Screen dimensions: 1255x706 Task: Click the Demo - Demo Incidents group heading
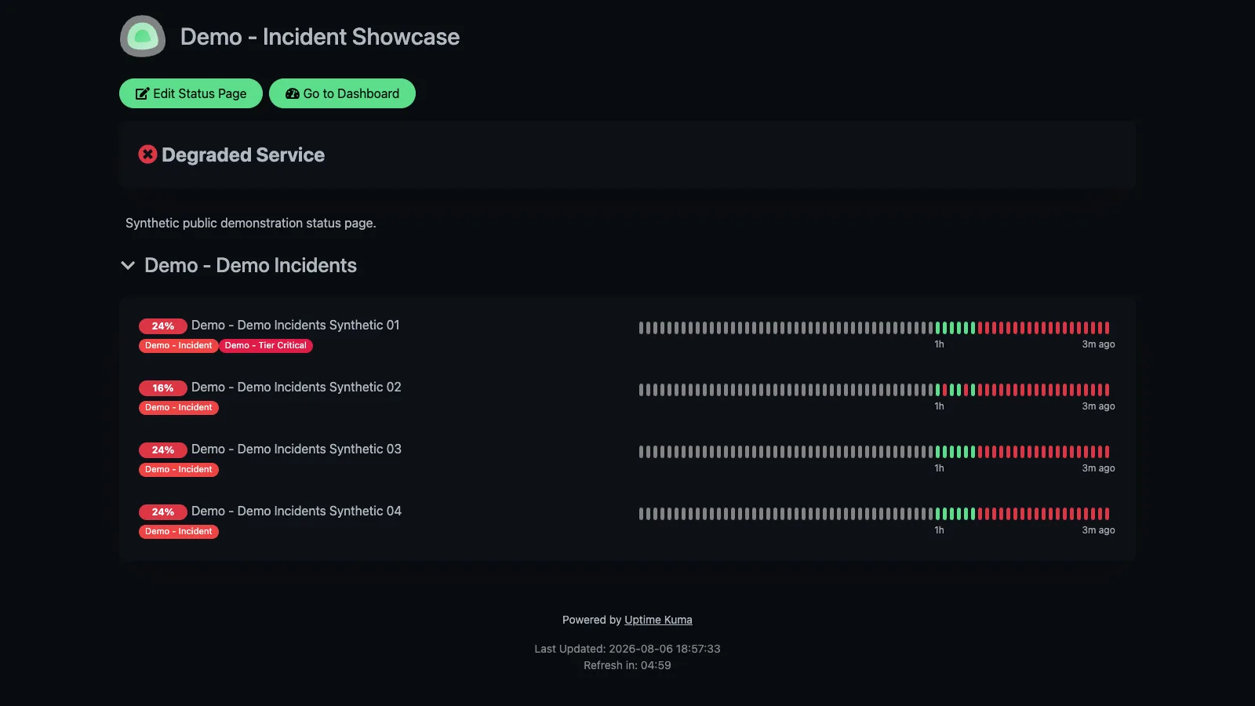tap(250, 265)
